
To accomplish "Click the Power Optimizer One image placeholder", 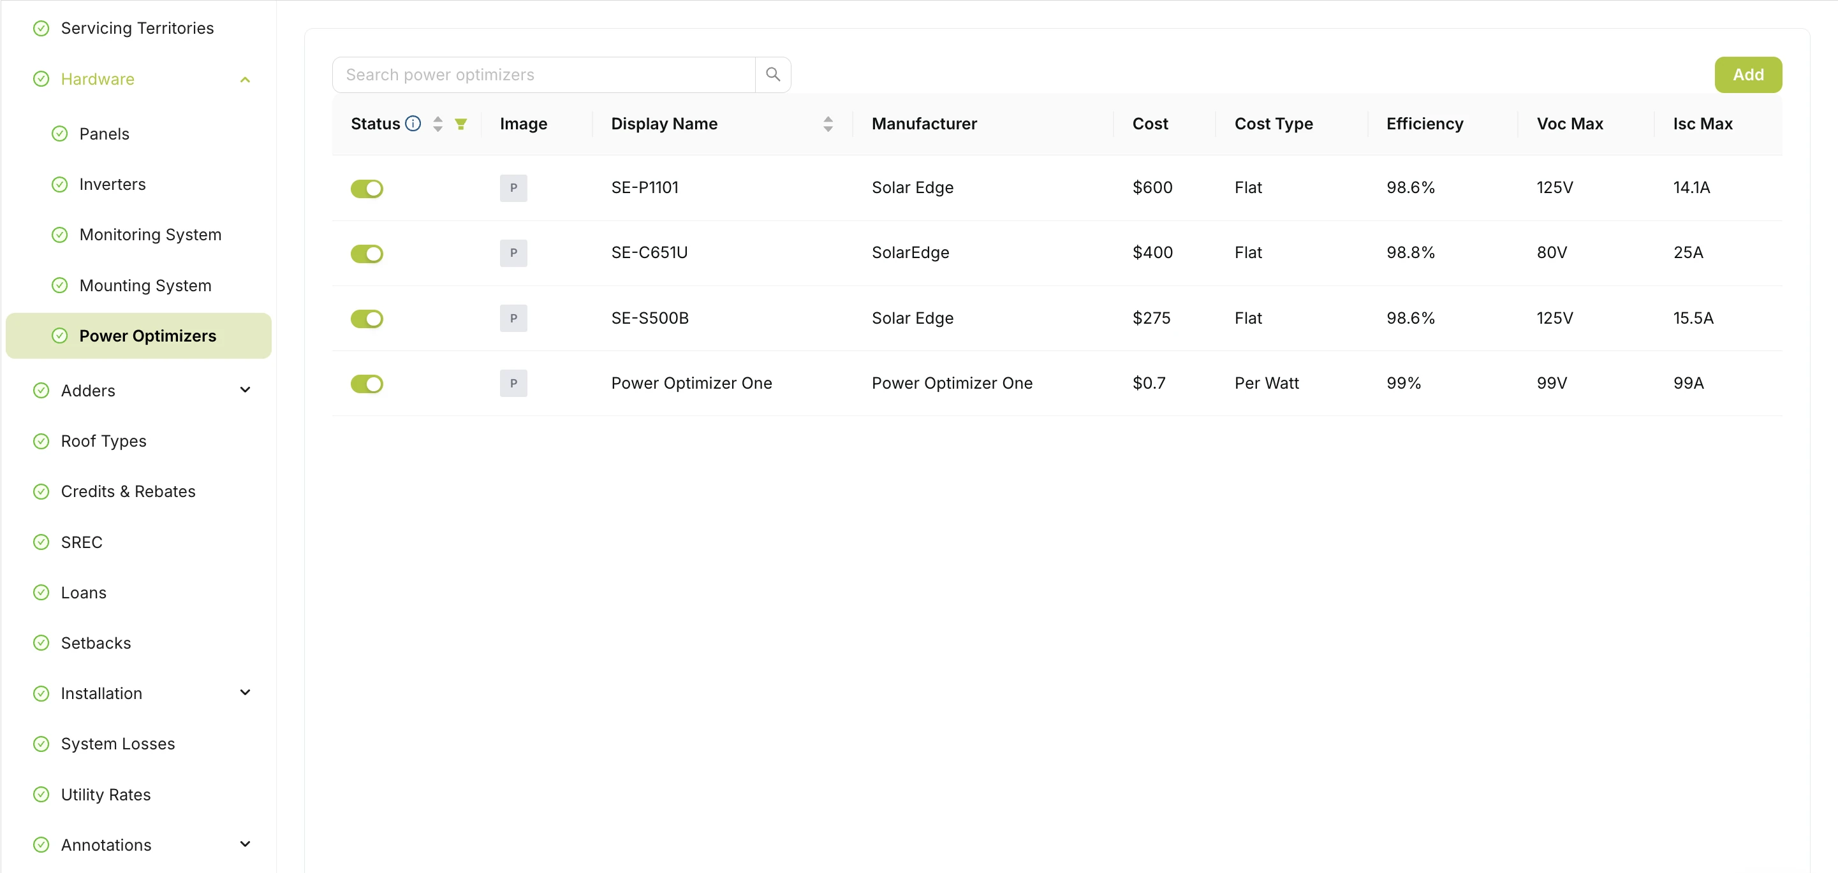I will pos(513,384).
